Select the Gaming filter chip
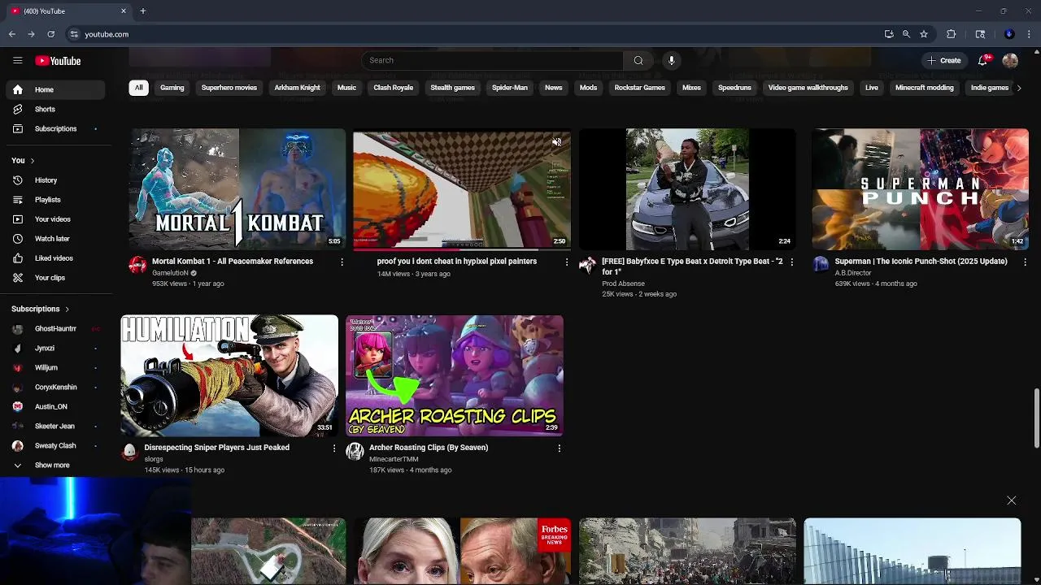 pos(172,88)
